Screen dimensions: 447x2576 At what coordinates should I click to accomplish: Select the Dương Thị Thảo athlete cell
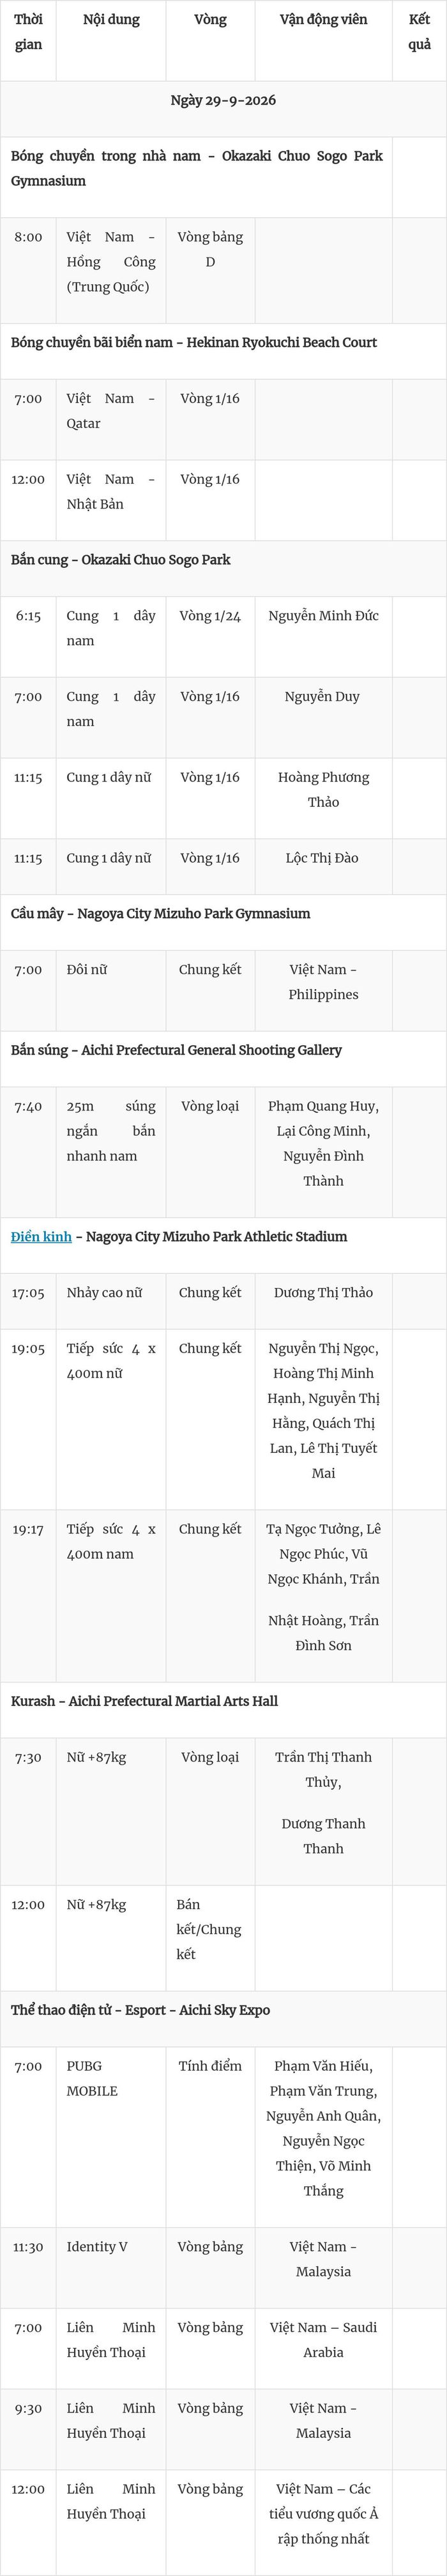pos(323,1301)
